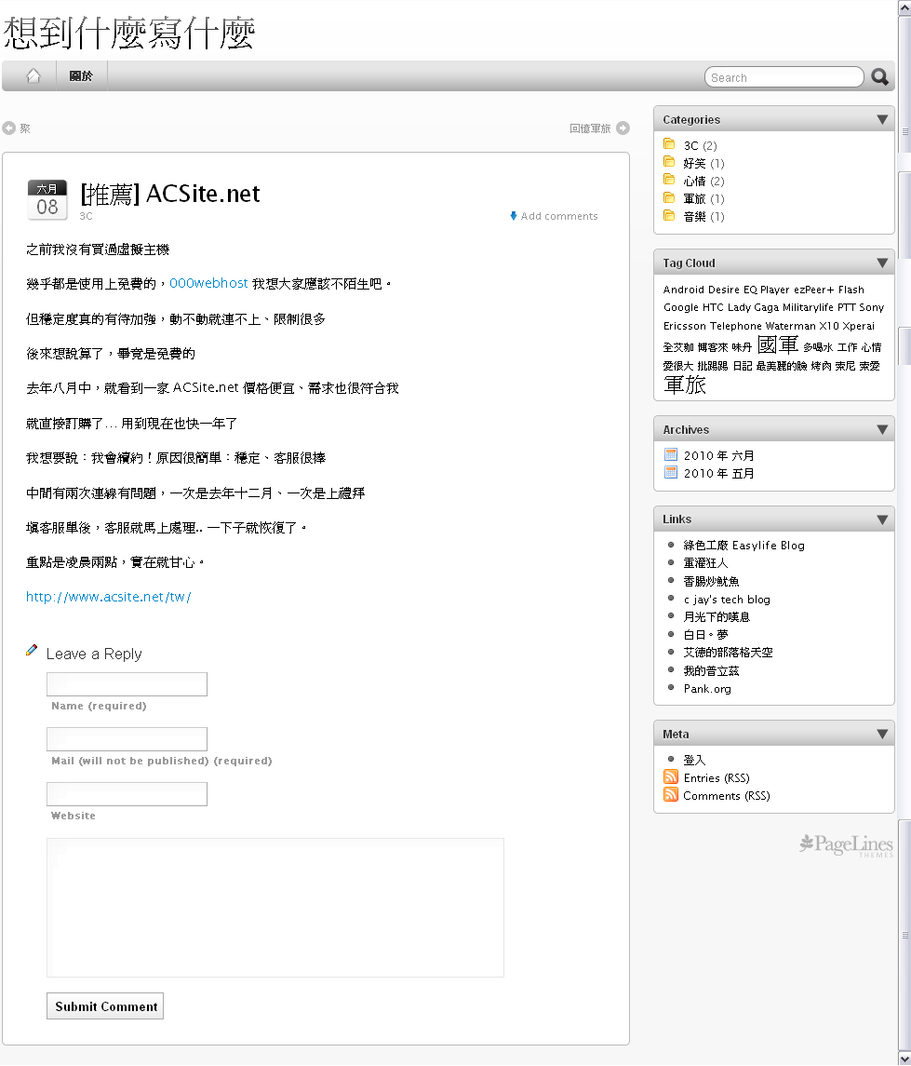This screenshot has height=1066, width=911.
Task: Open the 音樂 category link
Action: [x=694, y=216]
